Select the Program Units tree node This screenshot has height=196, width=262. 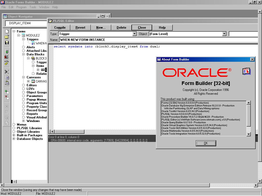(x=37, y=103)
